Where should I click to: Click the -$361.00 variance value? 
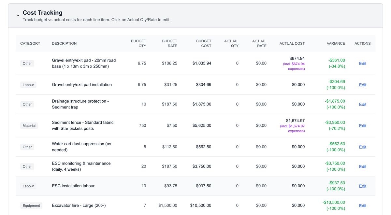pos(337,60)
